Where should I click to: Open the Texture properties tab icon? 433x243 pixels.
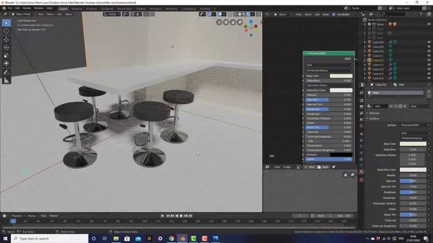(361, 180)
